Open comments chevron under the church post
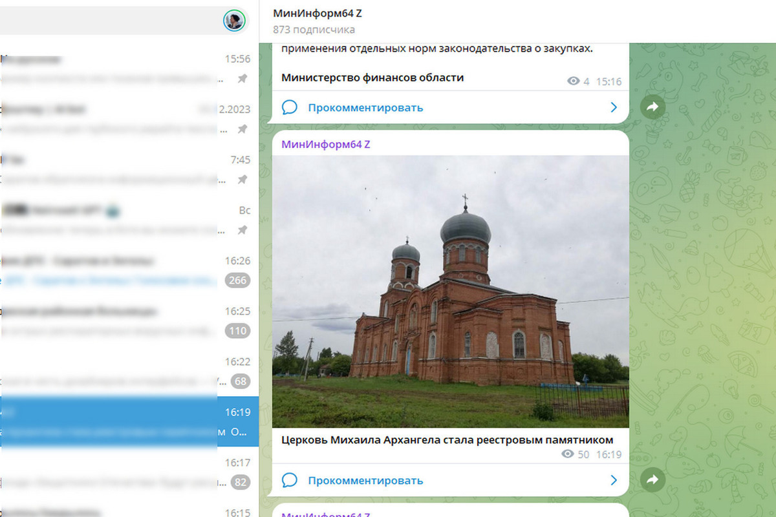The height and width of the screenshot is (517, 776). (614, 480)
